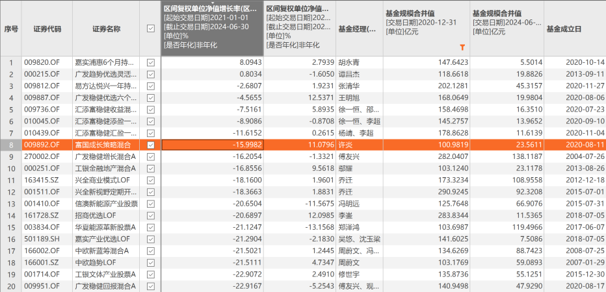This screenshot has height=292, width=606.
Task: Click fund manager 胡永青
Action: pyautogui.click(x=349, y=62)
